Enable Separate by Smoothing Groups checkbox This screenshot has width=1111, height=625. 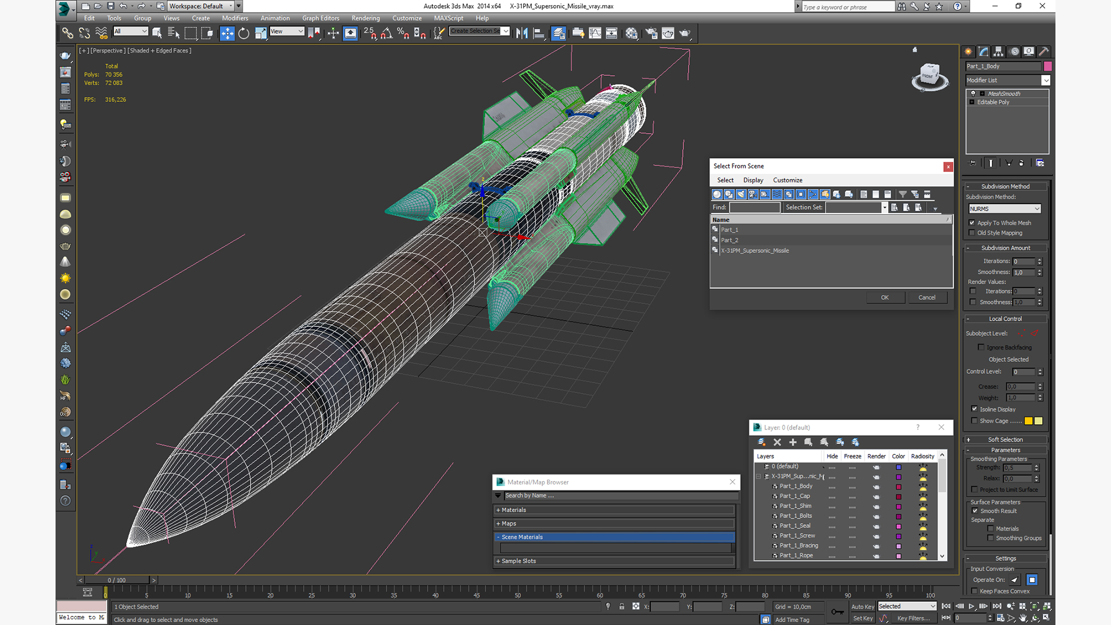point(990,538)
